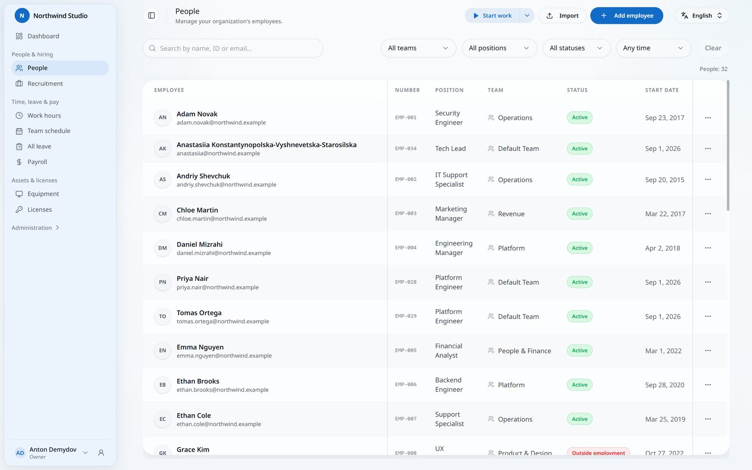
Task: Click the employee search field
Action: click(x=233, y=48)
